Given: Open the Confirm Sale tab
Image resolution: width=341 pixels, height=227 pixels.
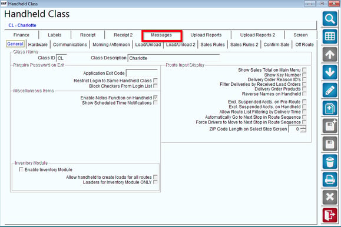Looking at the screenshot, I should (276, 45).
